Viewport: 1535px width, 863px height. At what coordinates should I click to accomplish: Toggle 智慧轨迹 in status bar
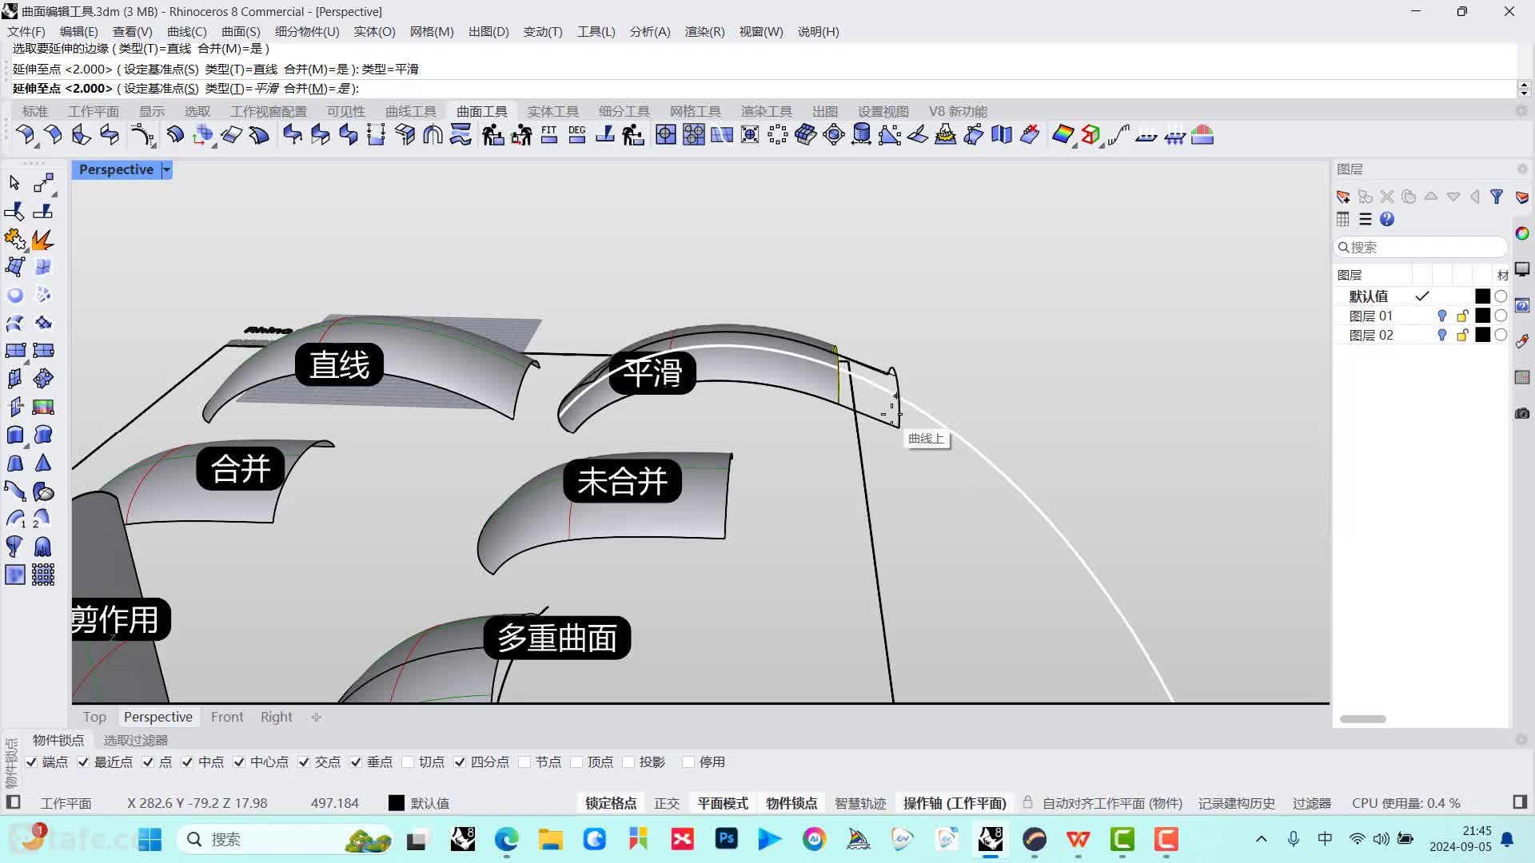[x=860, y=803]
